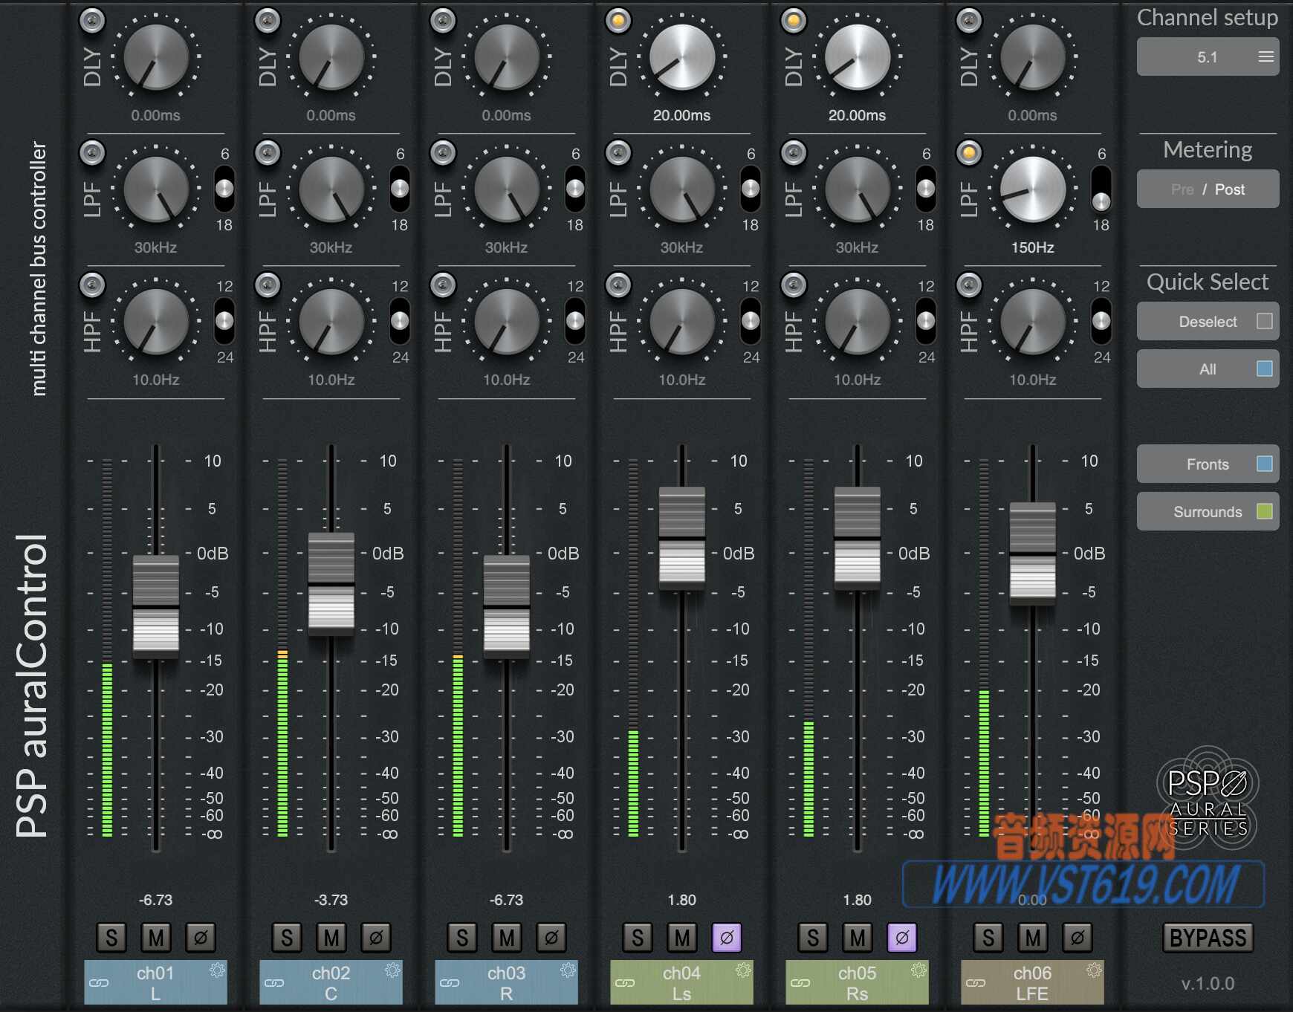Viewport: 1293px width, 1012px height.
Task: Disable the DLY power LED on ch05
Action: 794,21
